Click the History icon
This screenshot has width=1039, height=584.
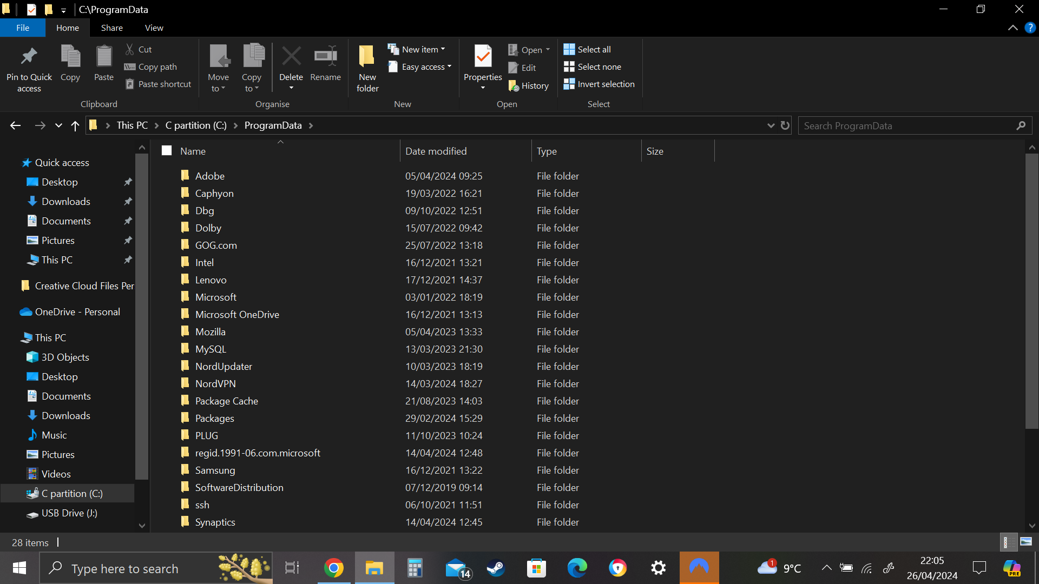point(513,85)
